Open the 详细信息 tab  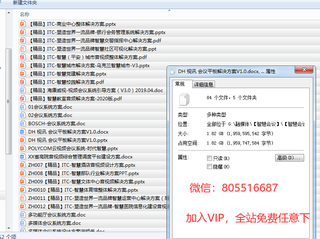(x=203, y=84)
